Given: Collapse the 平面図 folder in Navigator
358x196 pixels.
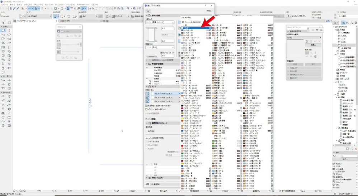Looking at the screenshot, I should click(335, 30).
